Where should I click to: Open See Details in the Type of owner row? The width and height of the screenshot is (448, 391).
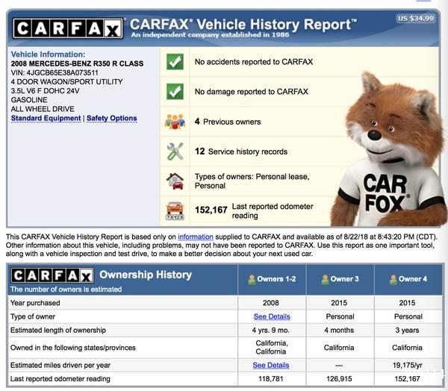pyautogui.click(x=272, y=316)
